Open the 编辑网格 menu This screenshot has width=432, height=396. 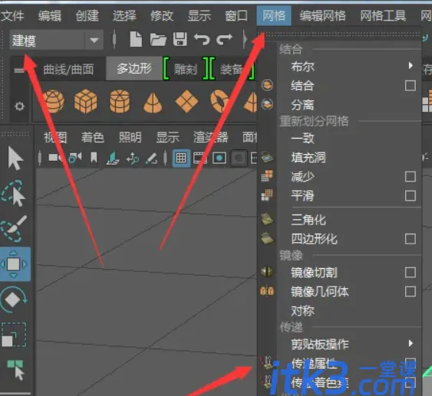point(322,15)
